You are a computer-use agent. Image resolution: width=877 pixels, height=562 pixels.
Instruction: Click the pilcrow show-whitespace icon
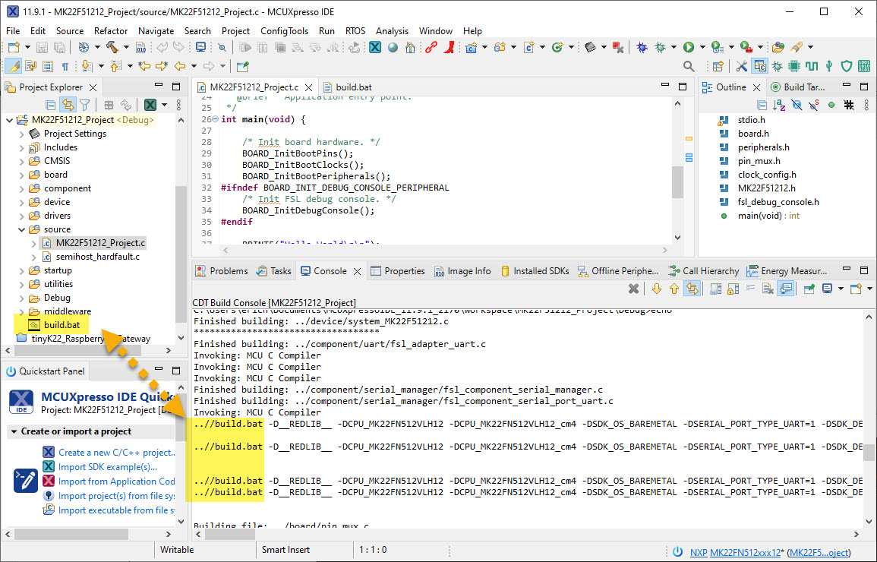(x=65, y=67)
